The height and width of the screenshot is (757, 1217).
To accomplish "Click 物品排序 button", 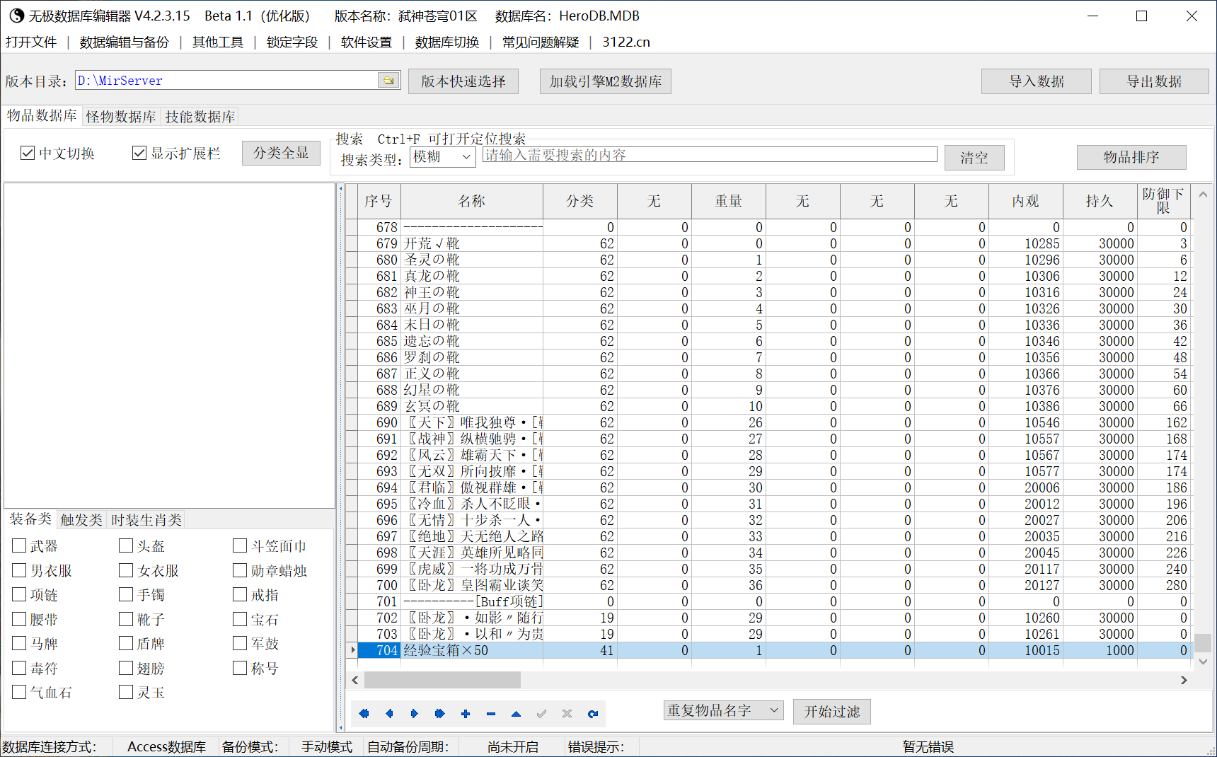I will click(x=1131, y=157).
